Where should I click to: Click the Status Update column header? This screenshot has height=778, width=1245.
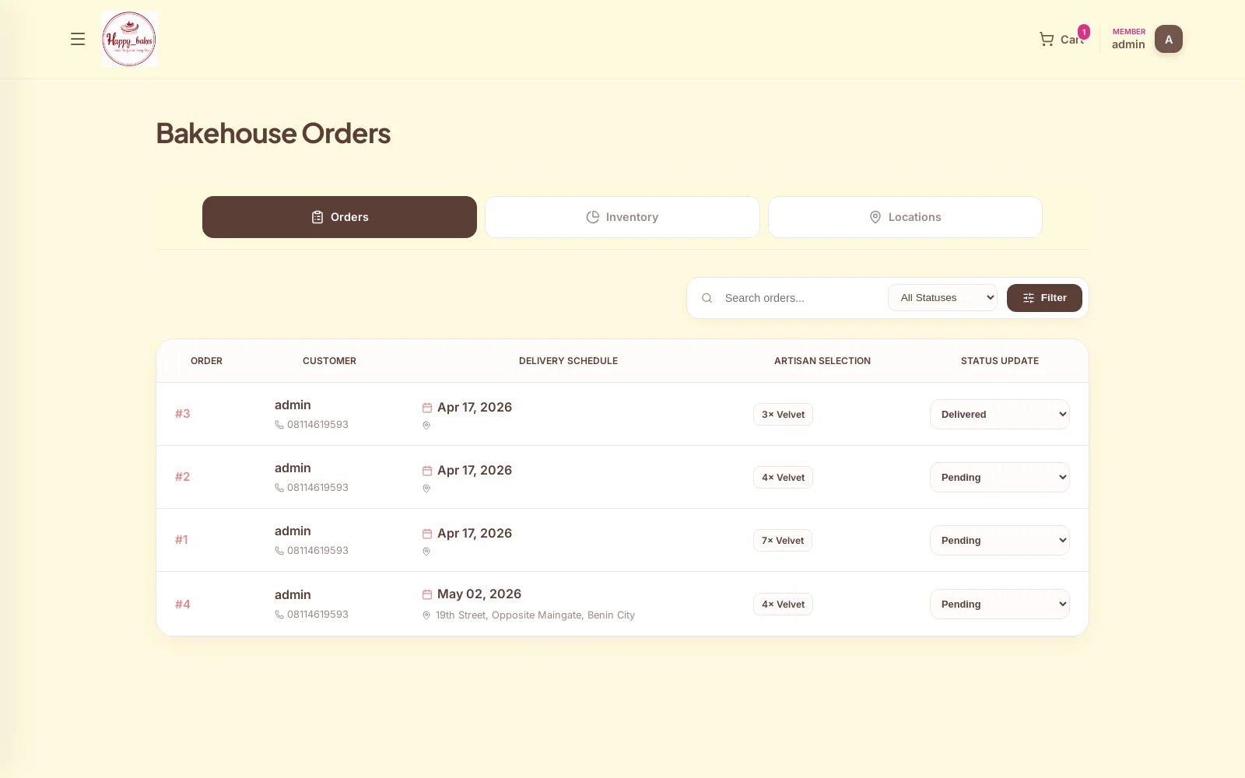coord(1000,361)
